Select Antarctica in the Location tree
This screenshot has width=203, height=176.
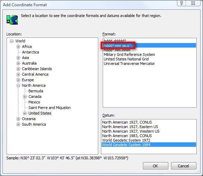(31, 52)
